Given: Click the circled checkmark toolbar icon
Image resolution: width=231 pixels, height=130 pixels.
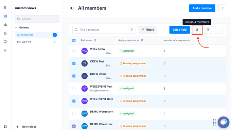Looking at the screenshot, I should coord(208,30).
